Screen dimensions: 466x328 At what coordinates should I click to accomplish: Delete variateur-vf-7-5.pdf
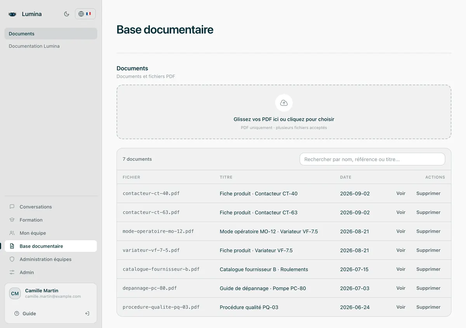click(428, 250)
